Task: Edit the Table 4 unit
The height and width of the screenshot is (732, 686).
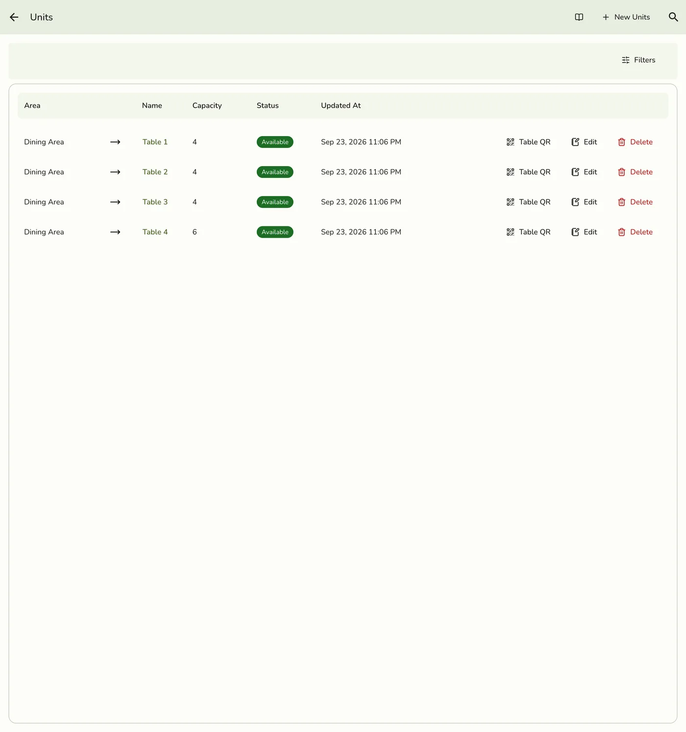Action: [x=584, y=232]
